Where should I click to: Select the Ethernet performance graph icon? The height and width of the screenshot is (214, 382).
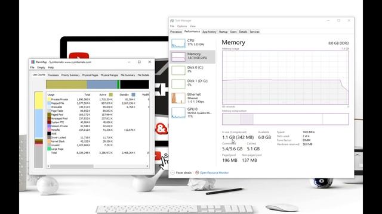(178, 97)
